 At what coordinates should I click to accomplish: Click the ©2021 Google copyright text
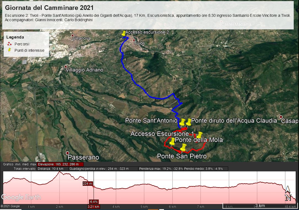10,206
